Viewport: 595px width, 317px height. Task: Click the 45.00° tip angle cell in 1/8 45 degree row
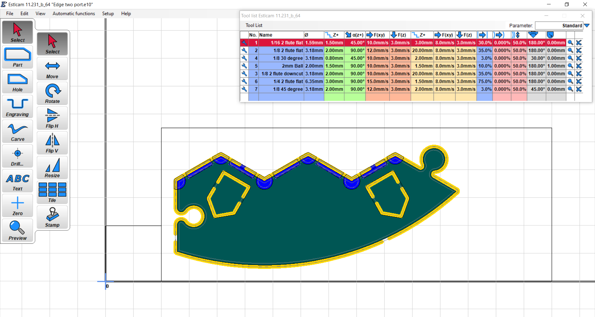click(x=536, y=89)
